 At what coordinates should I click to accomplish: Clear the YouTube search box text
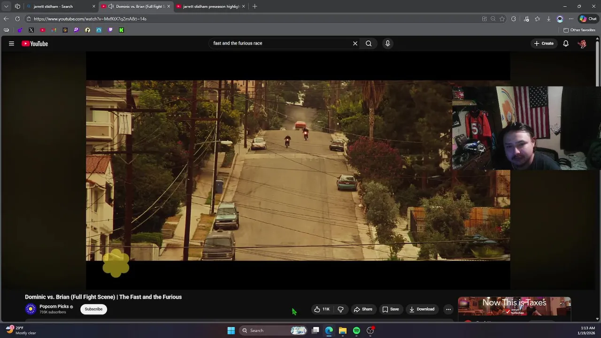(x=355, y=43)
